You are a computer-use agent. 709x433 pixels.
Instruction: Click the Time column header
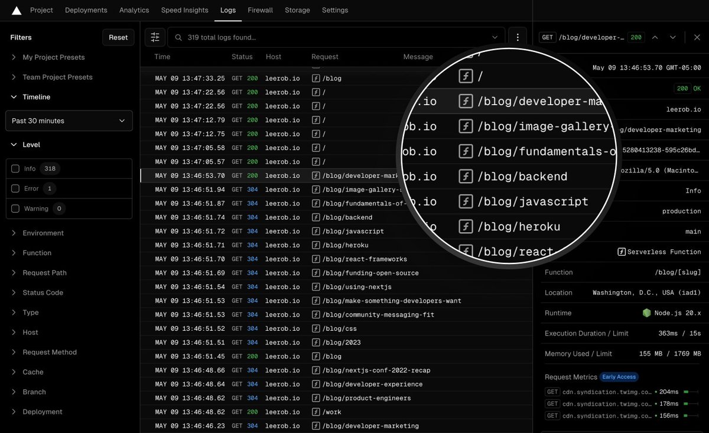click(162, 57)
